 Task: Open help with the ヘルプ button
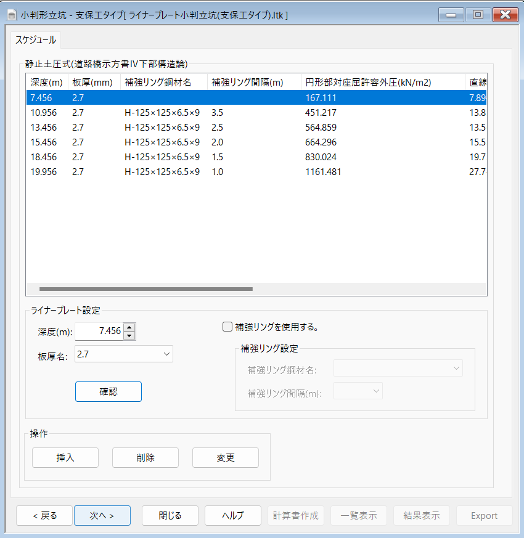click(x=233, y=516)
